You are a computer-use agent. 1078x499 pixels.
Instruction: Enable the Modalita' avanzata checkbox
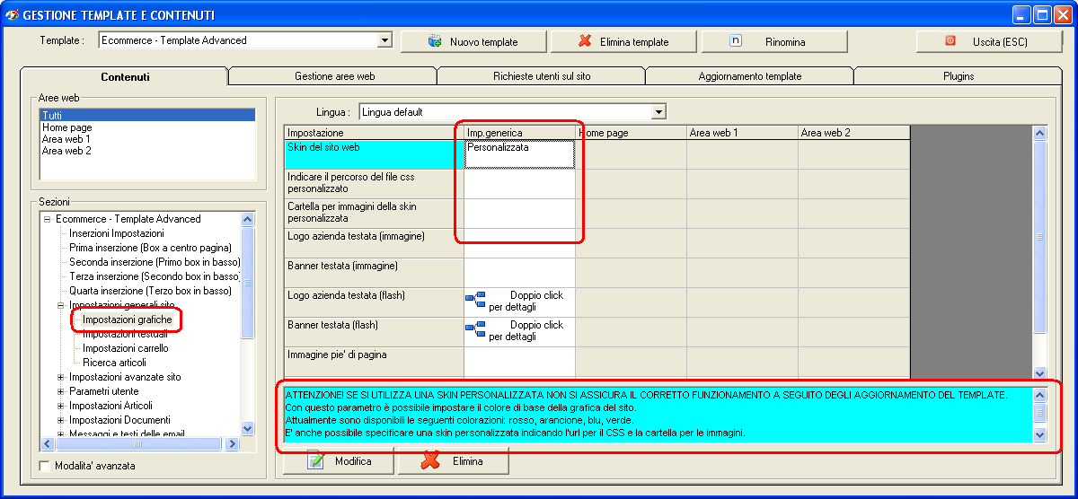46,466
